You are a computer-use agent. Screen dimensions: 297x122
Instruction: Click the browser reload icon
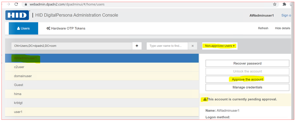[x=16, y=4]
